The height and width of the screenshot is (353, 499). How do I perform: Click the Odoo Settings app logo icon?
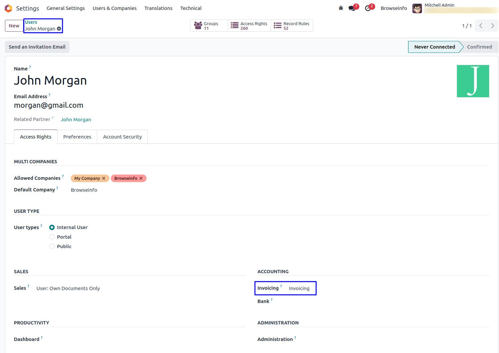tap(8, 8)
